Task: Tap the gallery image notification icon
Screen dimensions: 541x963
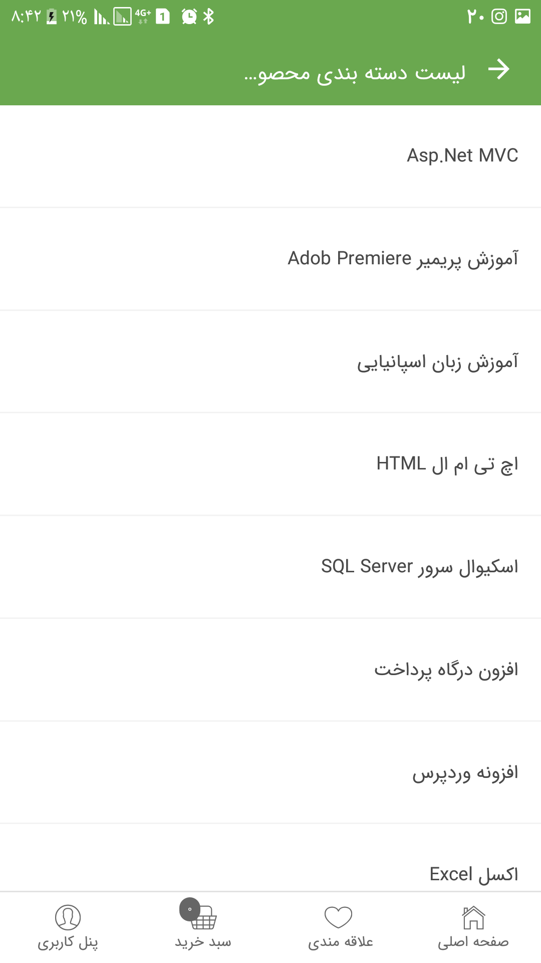Action: click(522, 17)
